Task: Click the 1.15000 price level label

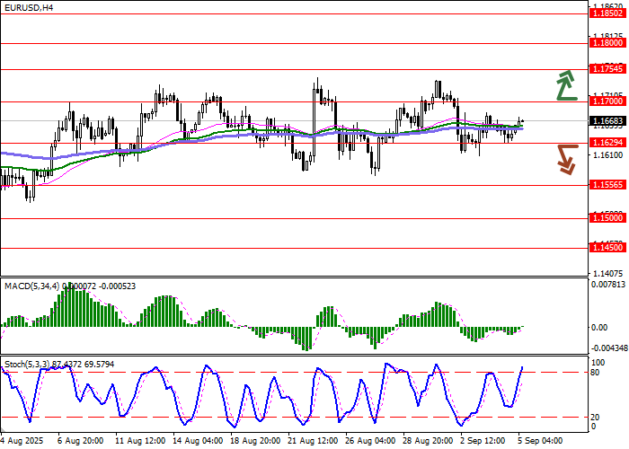Action: point(603,217)
